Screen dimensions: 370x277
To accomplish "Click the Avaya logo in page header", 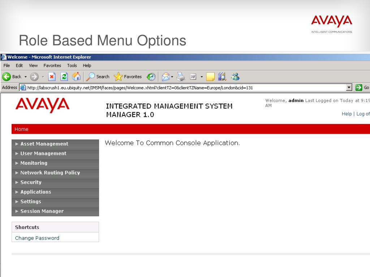I will click(x=43, y=105).
